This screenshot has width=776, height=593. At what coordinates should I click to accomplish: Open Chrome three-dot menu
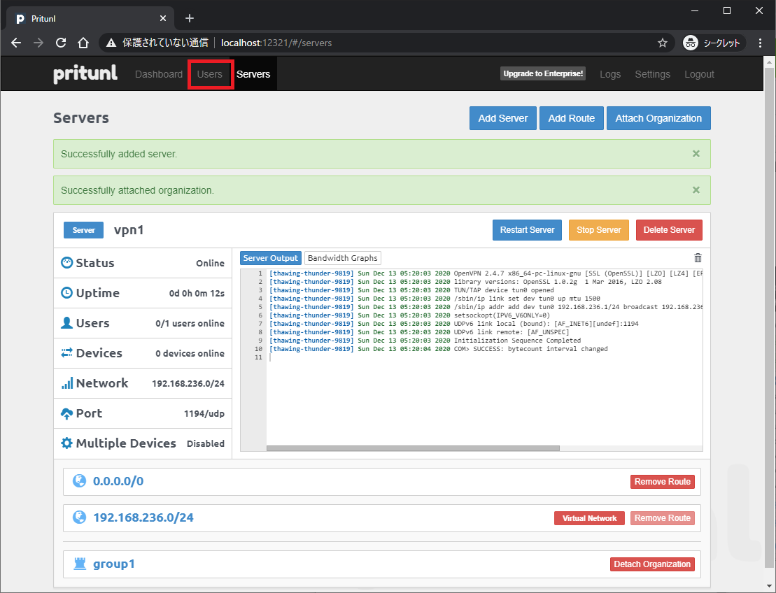pos(760,43)
